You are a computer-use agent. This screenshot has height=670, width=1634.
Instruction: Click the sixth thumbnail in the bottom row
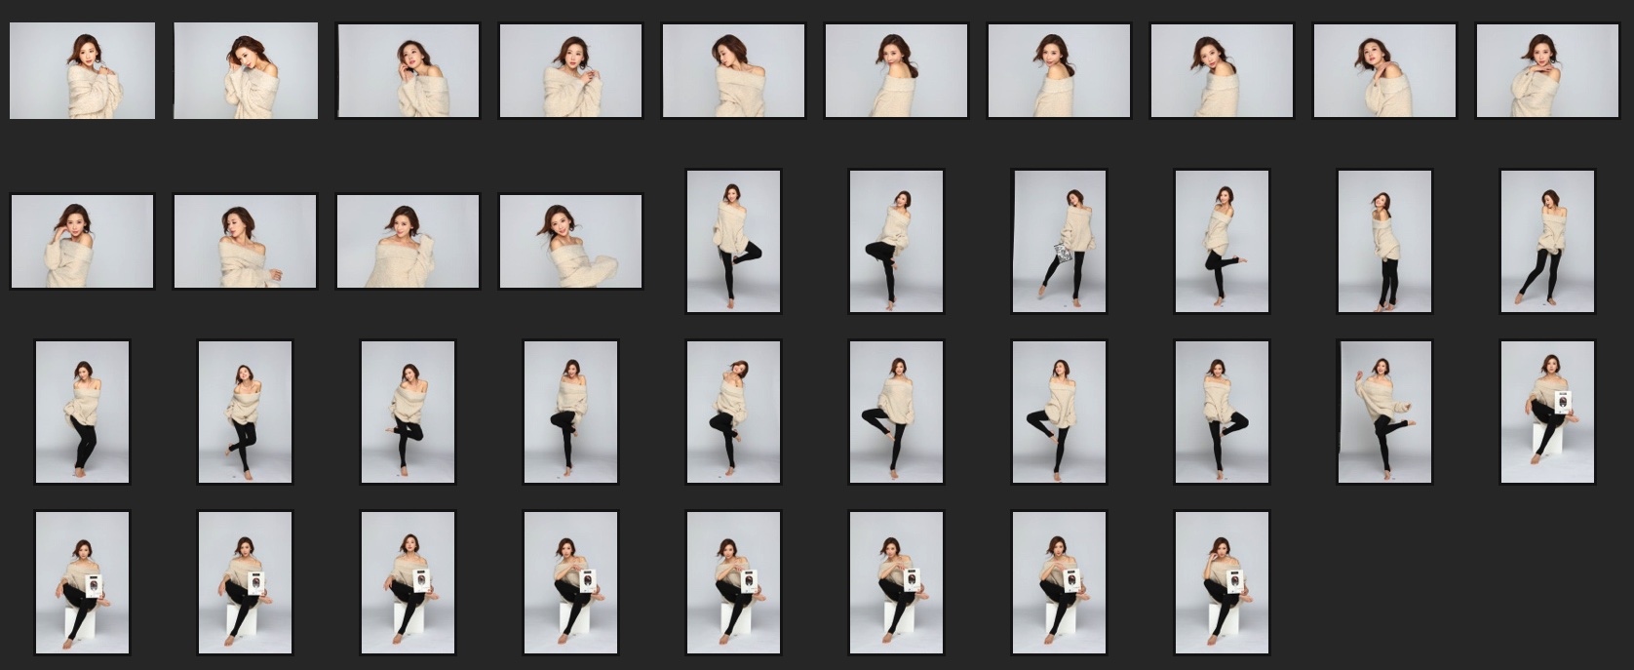(x=896, y=582)
